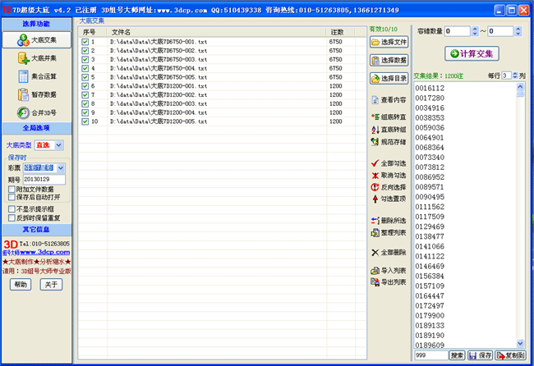Enable the 附加文件数据 checkbox
This screenshot has width=534, height=366.
coord(12,190)
